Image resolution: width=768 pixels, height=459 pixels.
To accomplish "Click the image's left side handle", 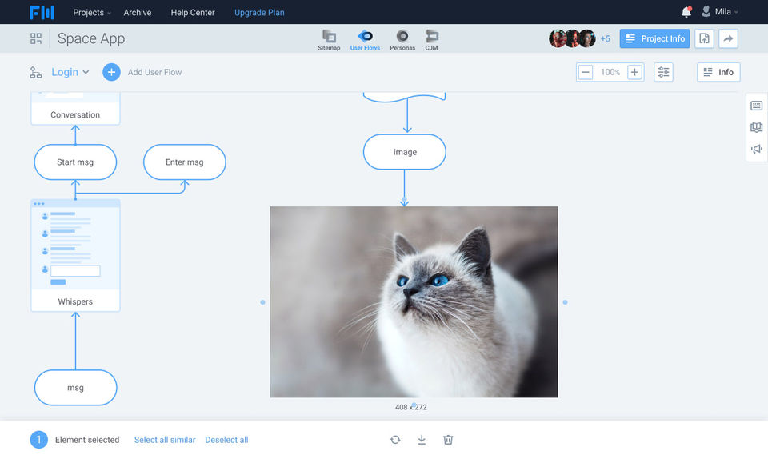I will tap(263, 302).
